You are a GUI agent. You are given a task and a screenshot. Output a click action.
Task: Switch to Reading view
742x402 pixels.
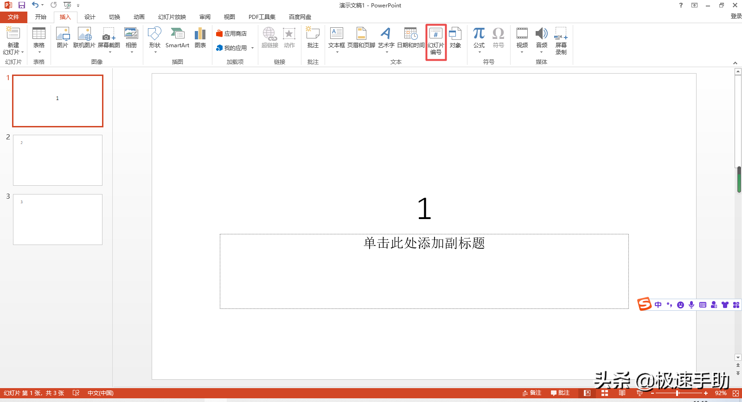pos(622,393)
